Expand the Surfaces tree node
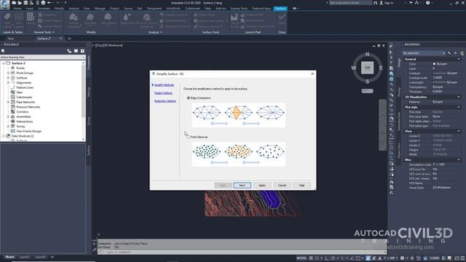 (8, 78)
